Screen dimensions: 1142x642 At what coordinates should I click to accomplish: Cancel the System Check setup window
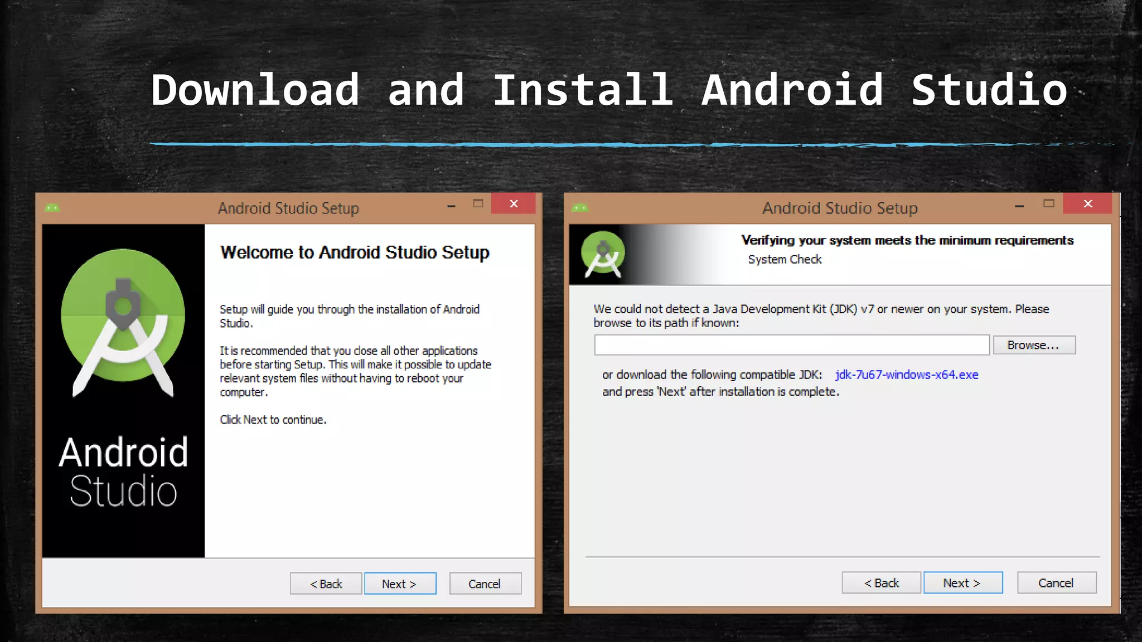tap(1057, 582)
